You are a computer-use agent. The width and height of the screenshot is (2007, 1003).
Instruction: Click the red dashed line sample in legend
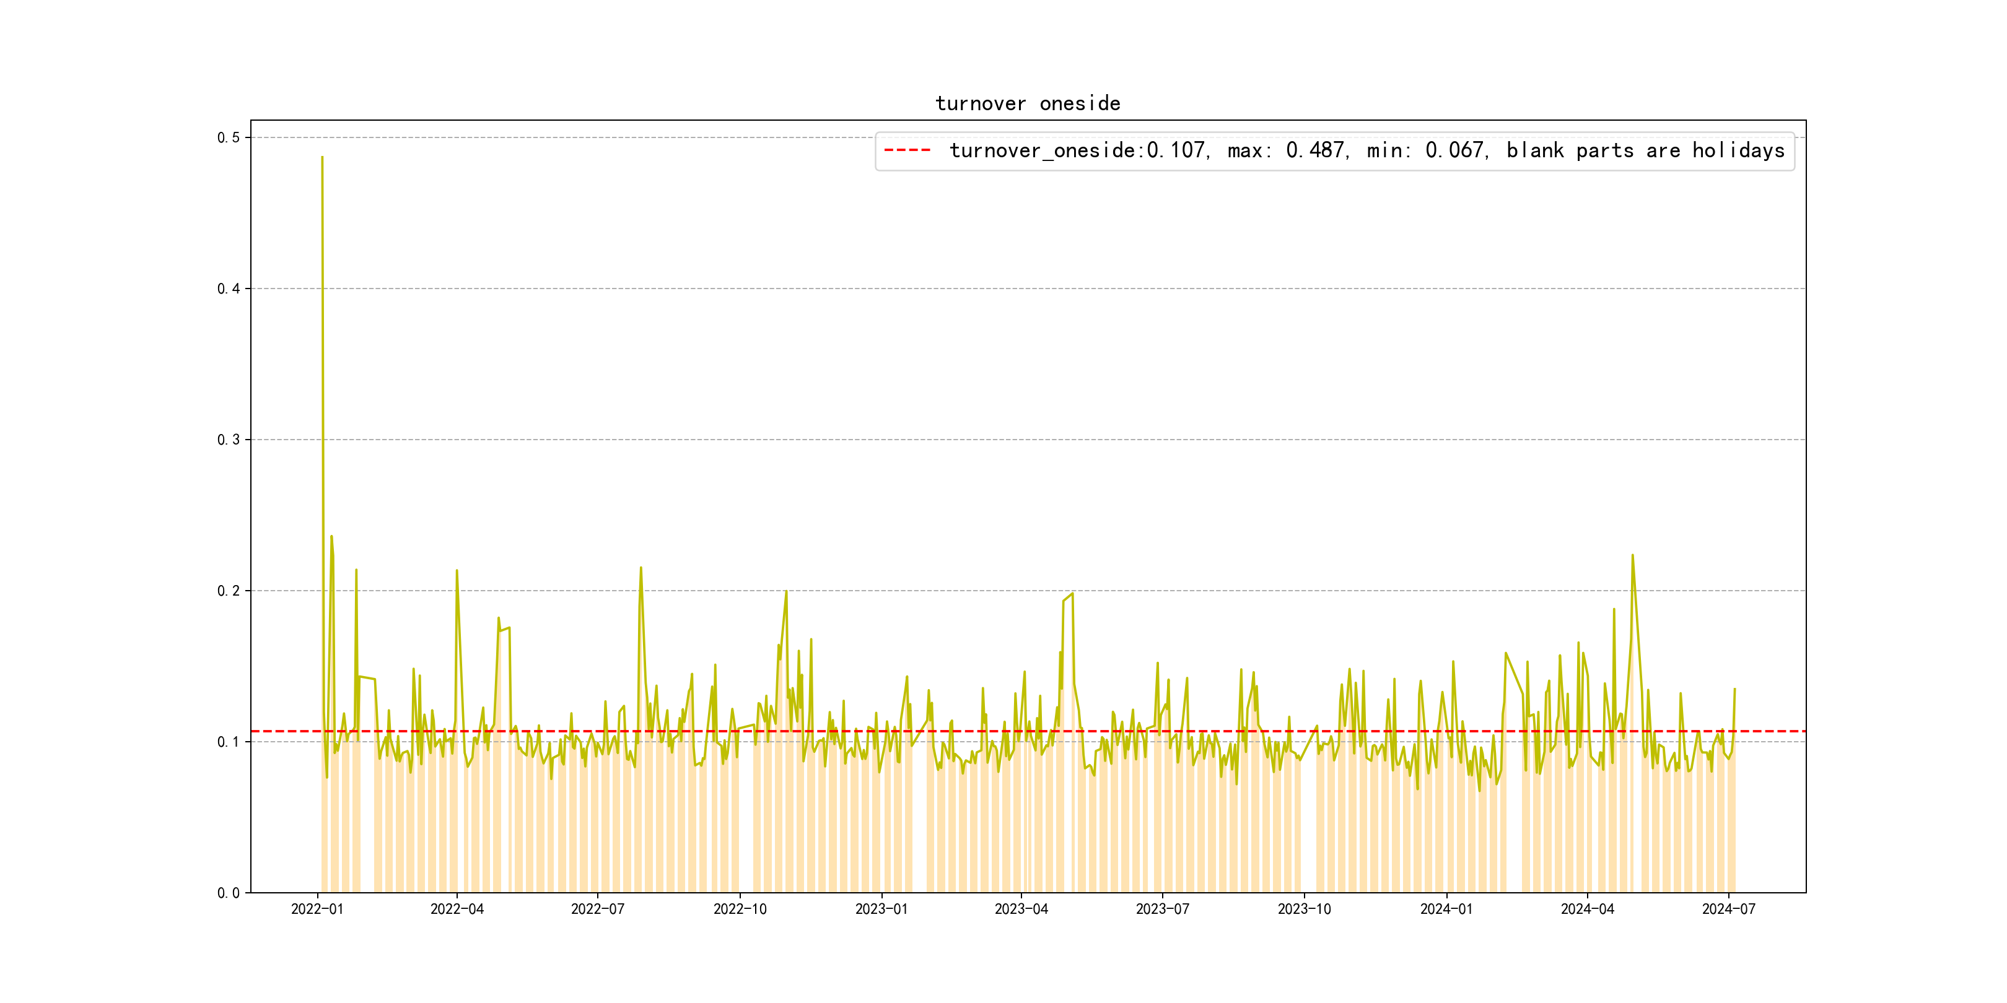pyautogui.click(x=907, y=150)
